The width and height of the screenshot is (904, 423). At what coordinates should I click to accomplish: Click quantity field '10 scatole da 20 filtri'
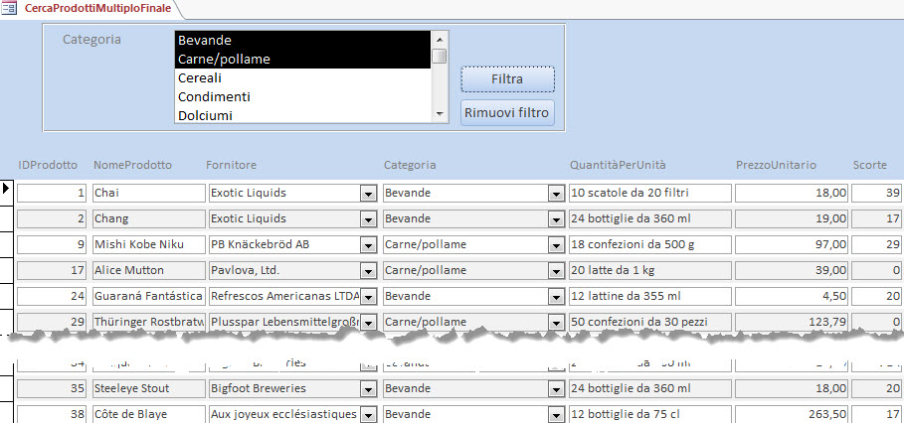[x=649, y=194]
